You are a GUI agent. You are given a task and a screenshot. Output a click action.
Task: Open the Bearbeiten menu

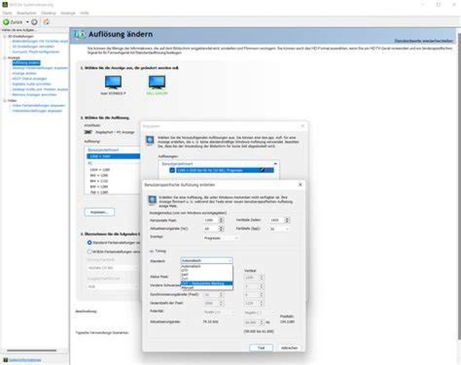pos(26,13)
